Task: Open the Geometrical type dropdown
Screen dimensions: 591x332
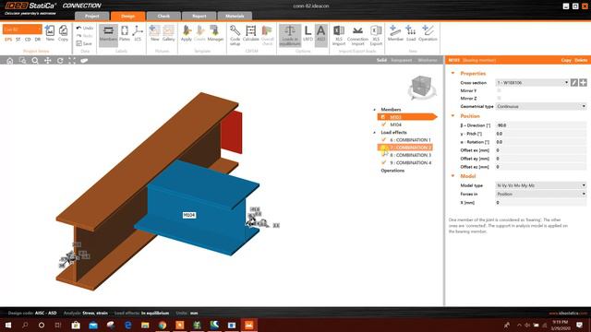Action: pos(541,107)
